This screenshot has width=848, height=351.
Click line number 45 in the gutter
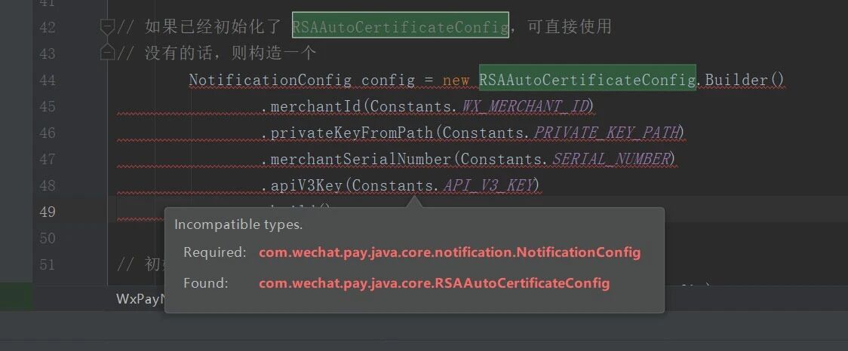[x=48, y=106]
